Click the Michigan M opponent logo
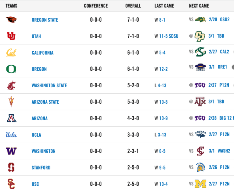Image resolution: width=234 pixels, height=192 pixels. 200,183
